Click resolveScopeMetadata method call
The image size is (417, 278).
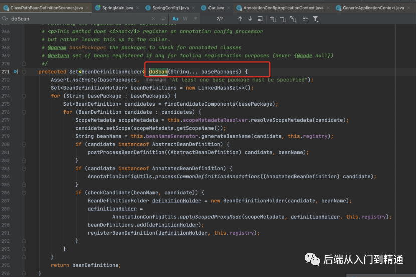click(281, 120)
